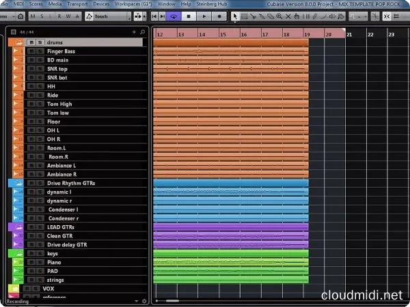Viewport: 410px width, 307px height.
Task: Activate the Cycle loop button
Action: [174, 16]
